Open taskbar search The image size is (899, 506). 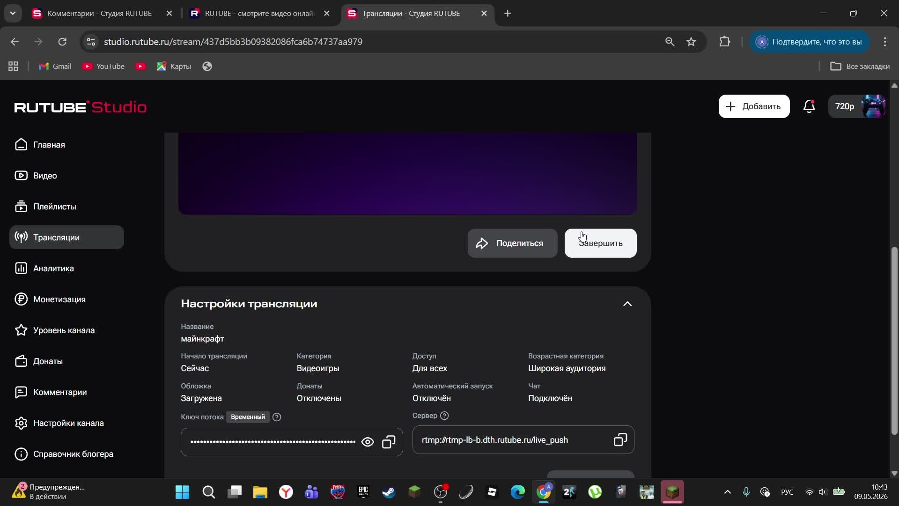coord(208,492)
